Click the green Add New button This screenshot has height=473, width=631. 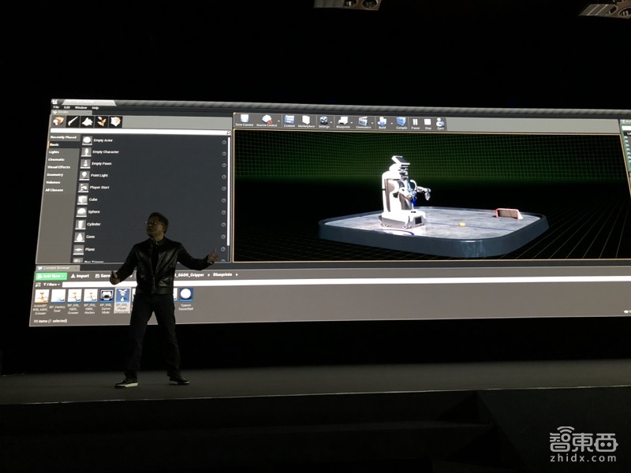pyautogui.click(x=51, y=275)
